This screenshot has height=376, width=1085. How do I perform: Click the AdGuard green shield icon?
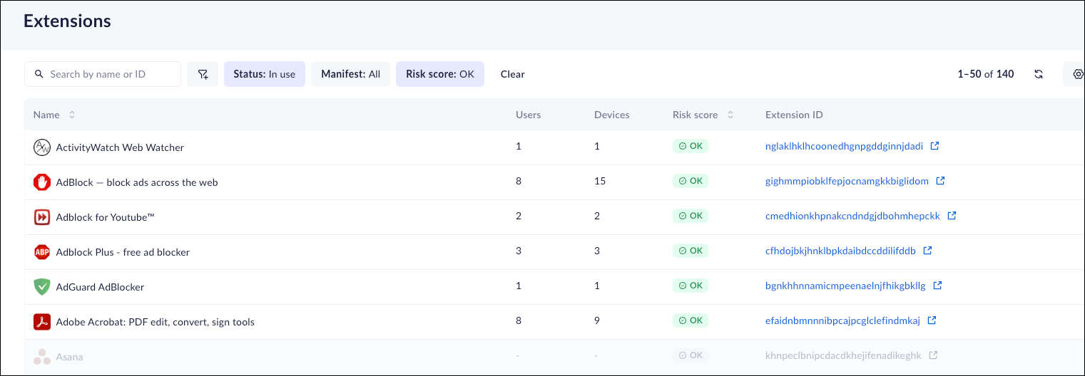(x=42, y=287)
